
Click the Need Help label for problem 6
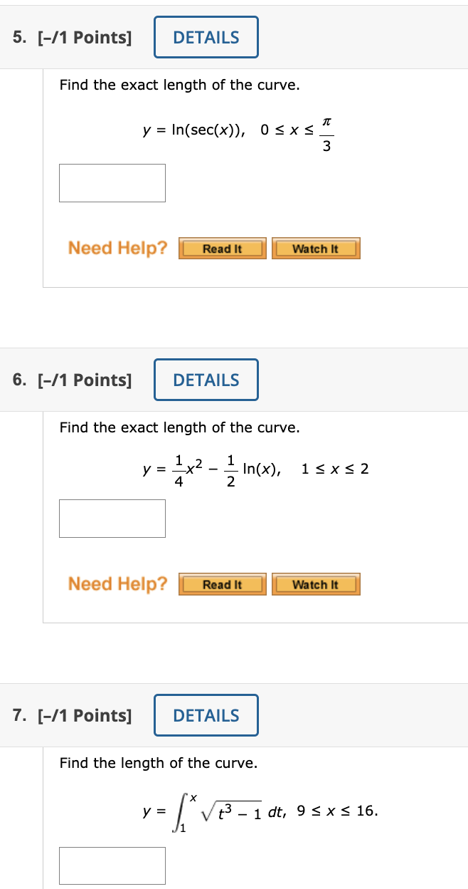(116, 584)
